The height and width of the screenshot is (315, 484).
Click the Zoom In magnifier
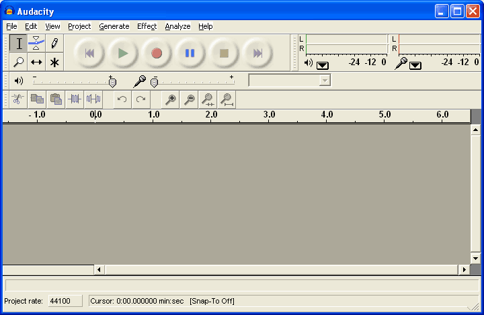pyautogui.click(x=171, y=99)
